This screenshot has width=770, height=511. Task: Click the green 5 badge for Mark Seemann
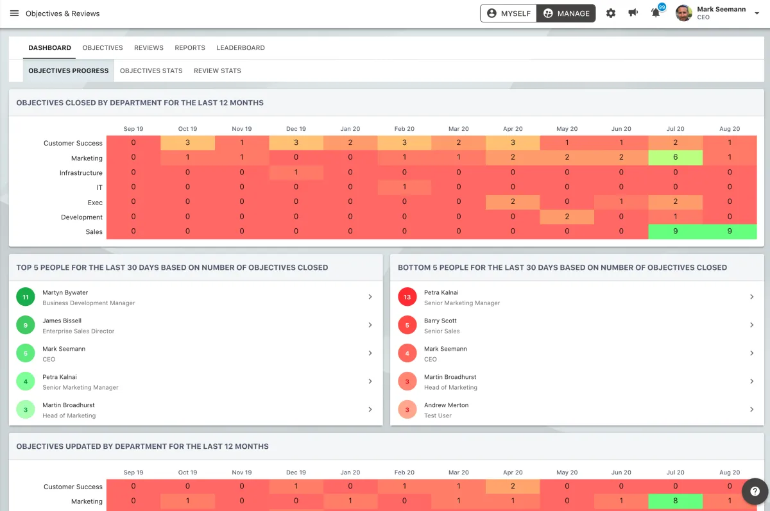(x=26, y=354)
